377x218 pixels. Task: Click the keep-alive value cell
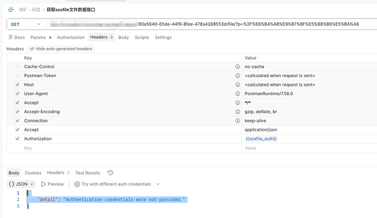(309, 121)
